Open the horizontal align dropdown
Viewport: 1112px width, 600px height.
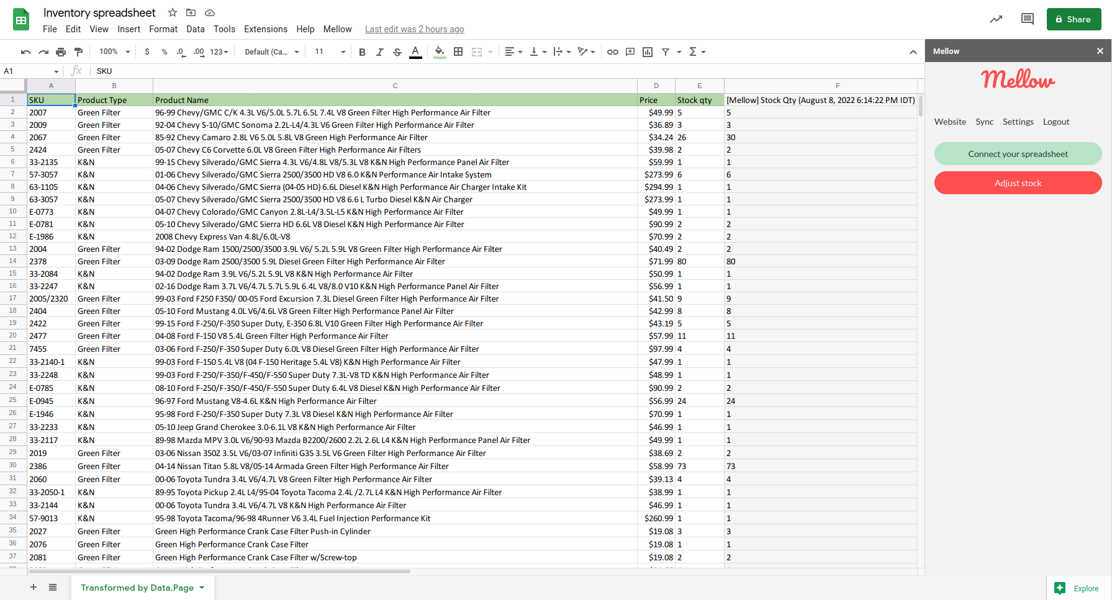point(513,52)
